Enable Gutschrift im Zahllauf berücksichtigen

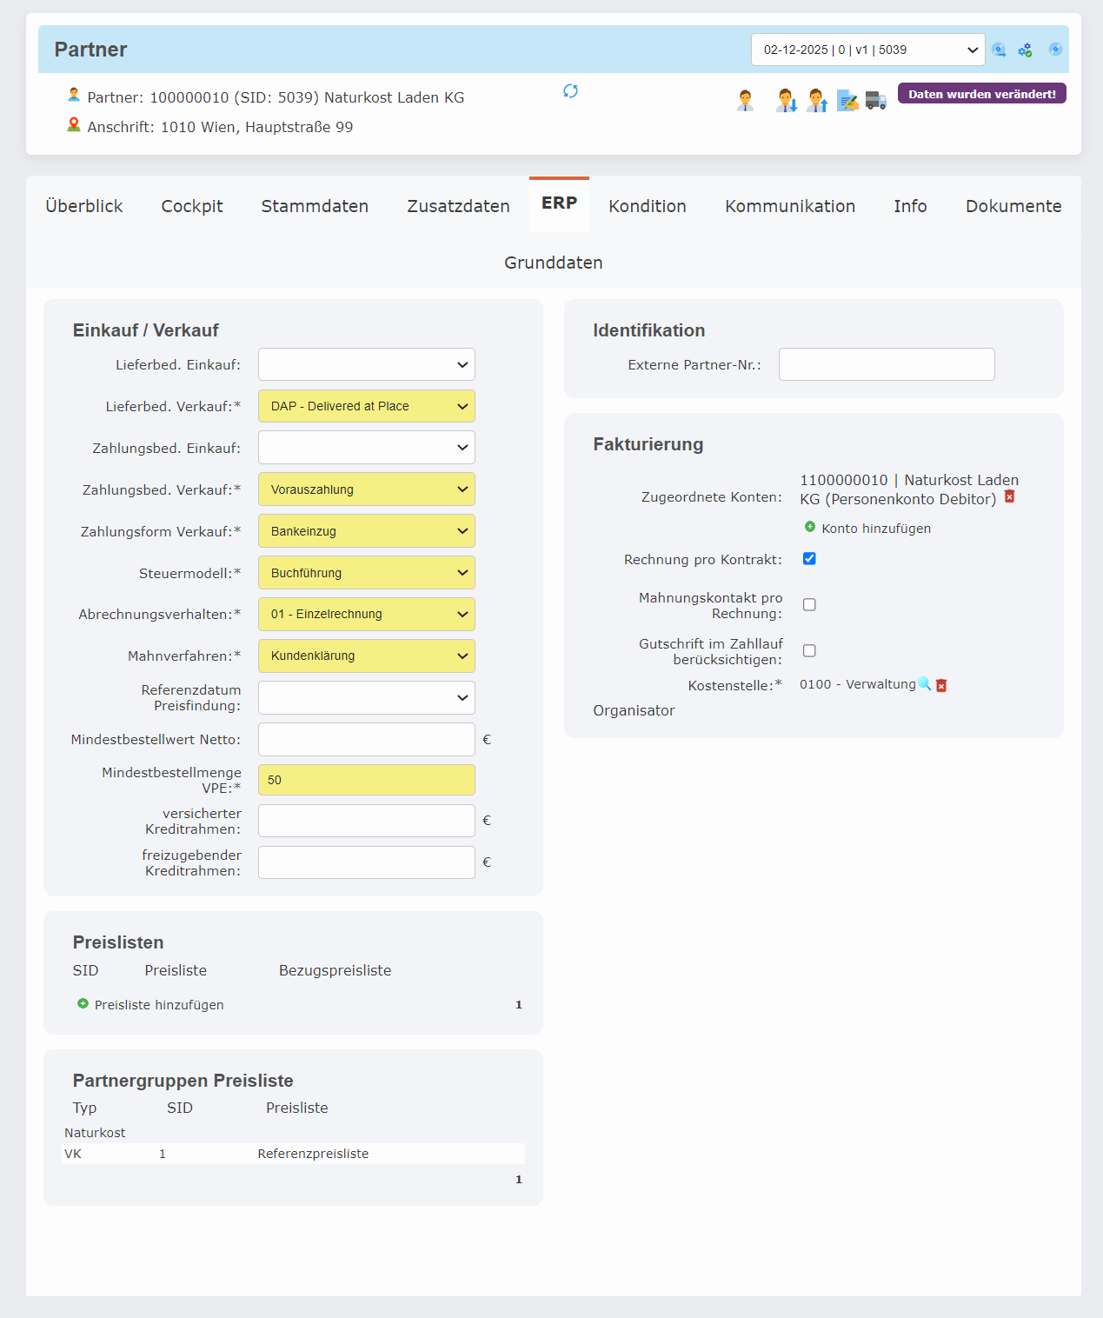(x=809, y=650)
